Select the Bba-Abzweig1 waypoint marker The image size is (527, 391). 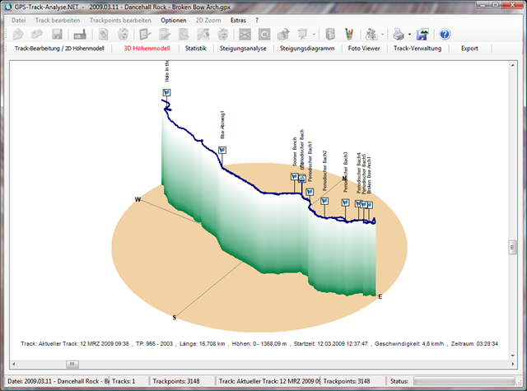tap(222, 150)
